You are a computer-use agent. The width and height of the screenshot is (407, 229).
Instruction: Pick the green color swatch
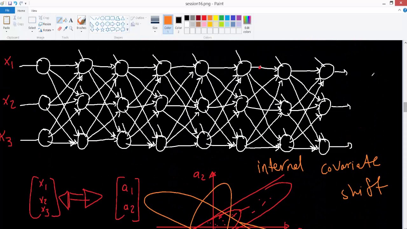221,18
